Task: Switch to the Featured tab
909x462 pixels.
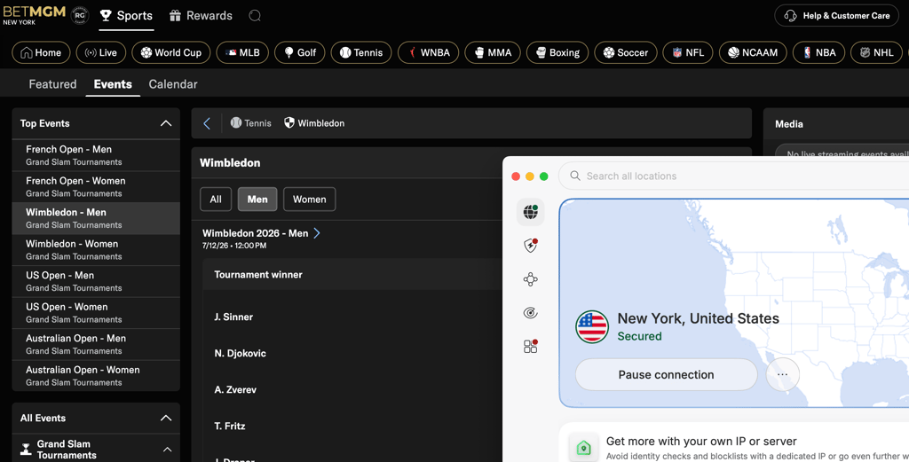Action: pos(52,84)
